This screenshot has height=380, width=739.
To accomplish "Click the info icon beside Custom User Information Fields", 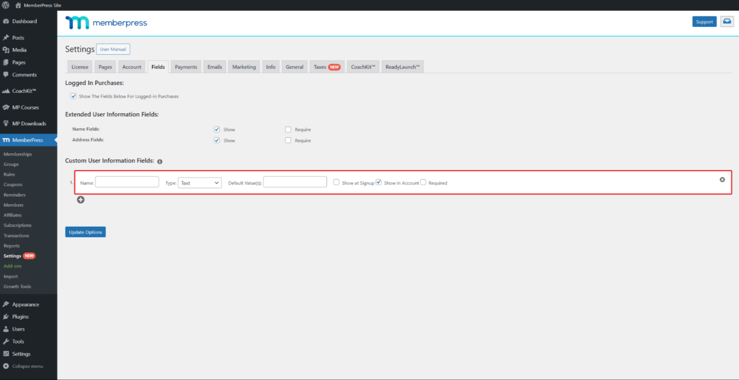I will (x=160, y=162).
